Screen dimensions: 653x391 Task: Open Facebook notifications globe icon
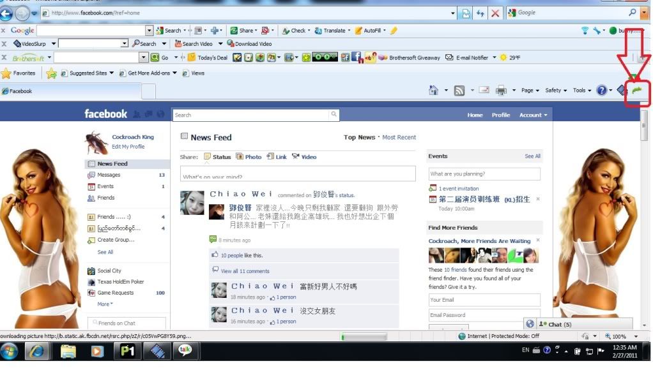point(160,114)
